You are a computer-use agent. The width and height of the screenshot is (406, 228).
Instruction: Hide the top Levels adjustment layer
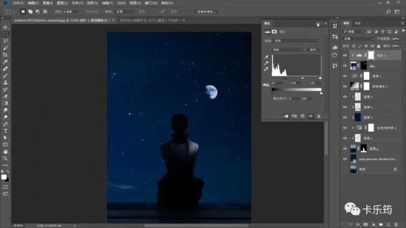(345, 55)
